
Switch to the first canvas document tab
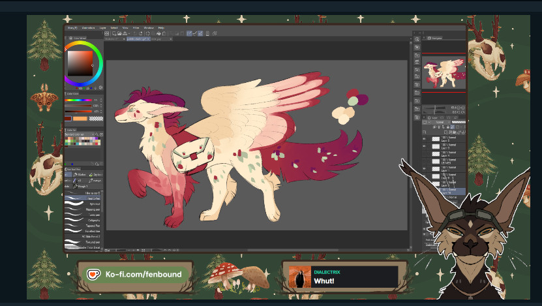click(x=115, y=39)
